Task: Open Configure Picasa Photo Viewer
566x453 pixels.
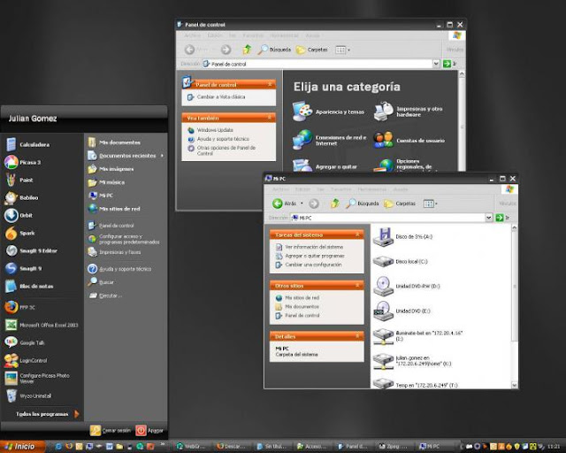Action: (x=37, y=378)
